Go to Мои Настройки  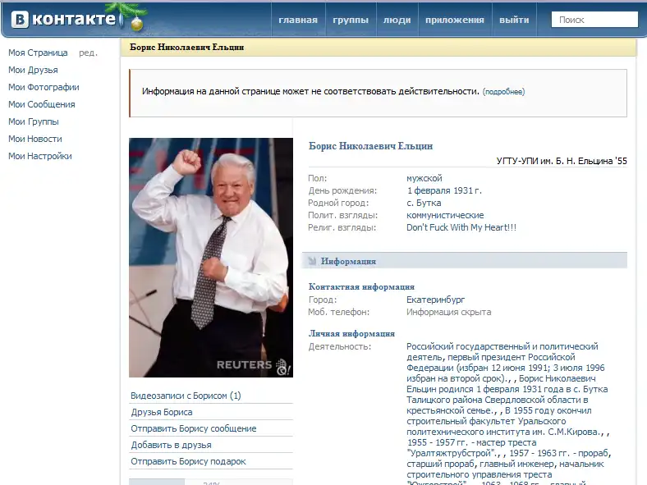pos(39,156)
